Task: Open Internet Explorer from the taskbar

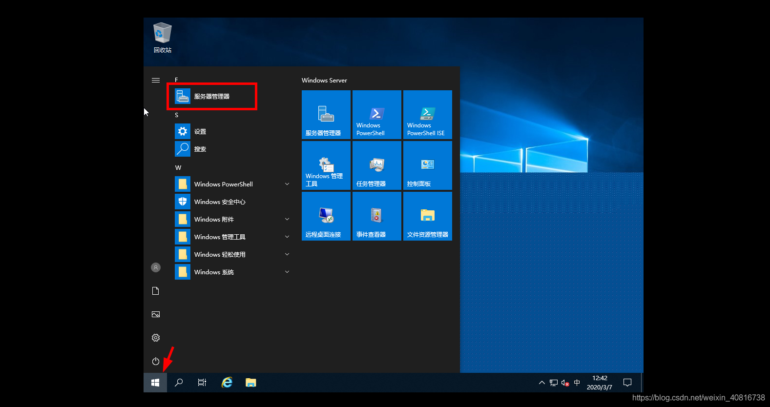Action: [x=227, y=383]
